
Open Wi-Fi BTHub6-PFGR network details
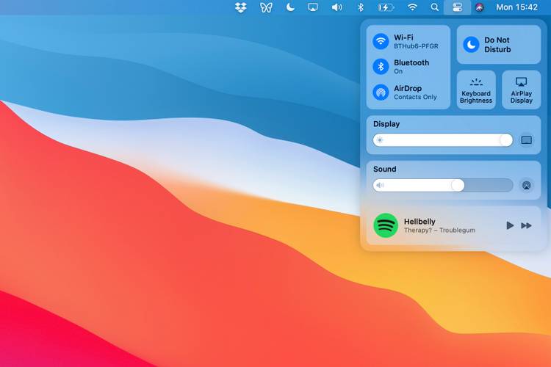pyautogui.click(x=416, y=41)
